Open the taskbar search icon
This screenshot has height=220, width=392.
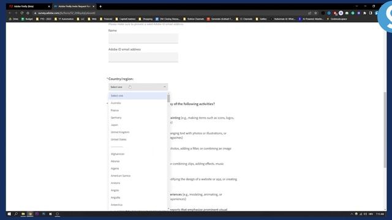coord(16,214)
